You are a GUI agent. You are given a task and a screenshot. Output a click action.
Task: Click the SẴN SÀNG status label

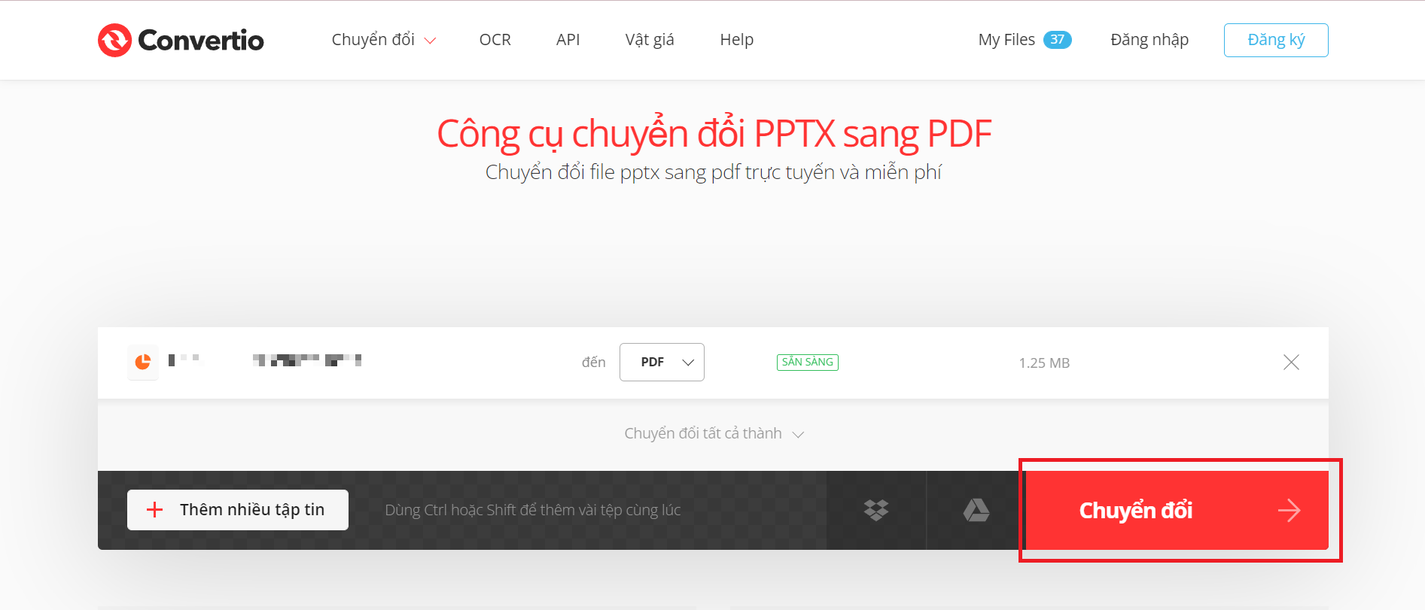[x=808, y=363]
